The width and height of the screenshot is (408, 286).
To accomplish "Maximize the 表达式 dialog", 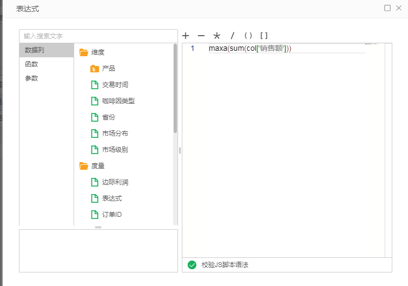I will click(x=387, y=8).
